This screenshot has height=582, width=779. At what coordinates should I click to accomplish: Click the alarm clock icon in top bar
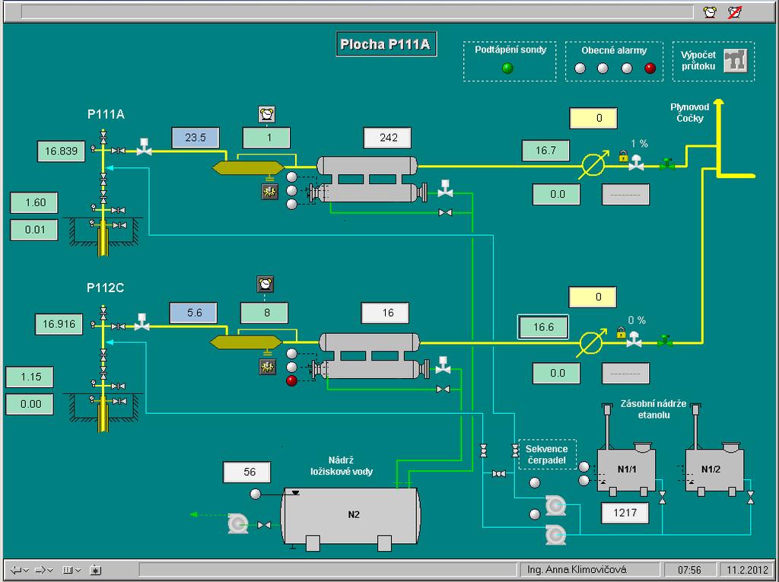[711, 12]
